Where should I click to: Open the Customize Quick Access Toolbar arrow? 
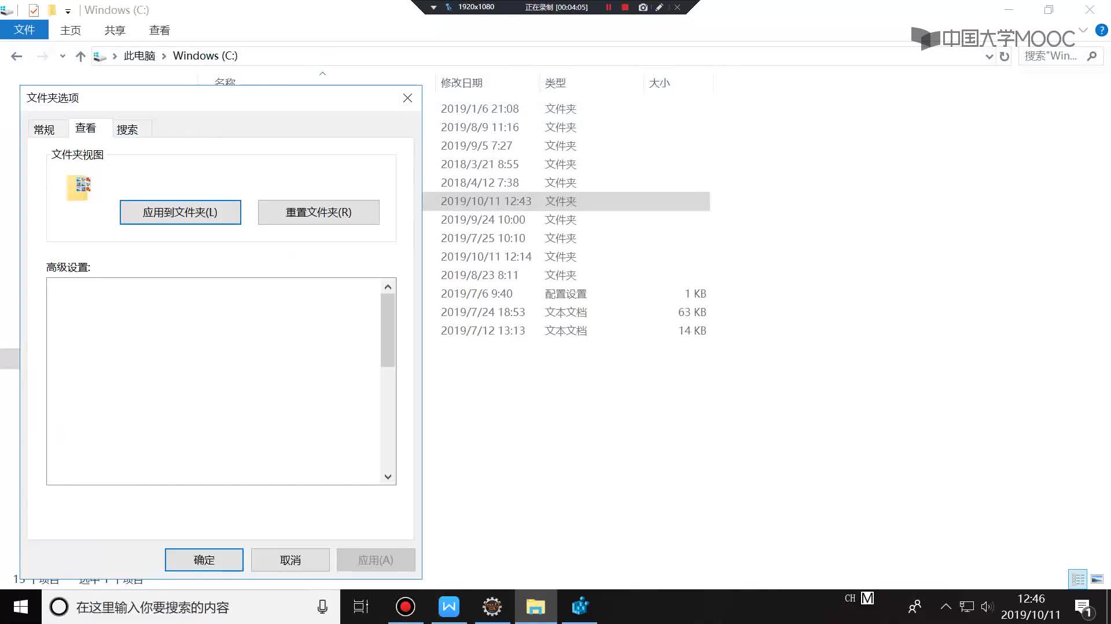click(x=68, y=11)
